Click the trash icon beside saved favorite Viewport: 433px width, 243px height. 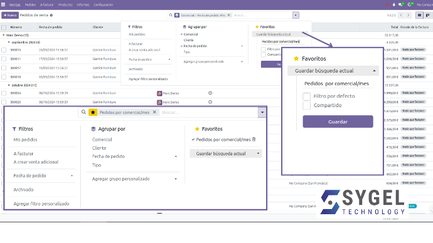254,140
